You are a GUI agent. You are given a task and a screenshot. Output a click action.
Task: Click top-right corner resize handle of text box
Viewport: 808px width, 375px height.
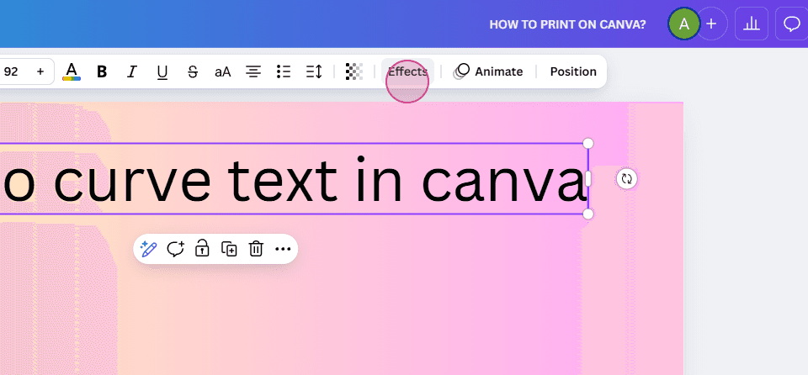pos(588,143)
